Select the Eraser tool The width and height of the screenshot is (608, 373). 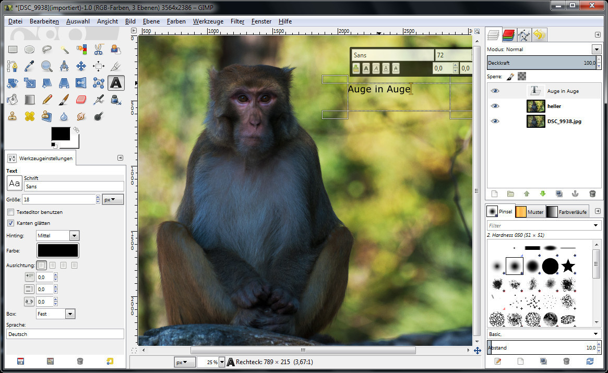[x=81, y=99]
